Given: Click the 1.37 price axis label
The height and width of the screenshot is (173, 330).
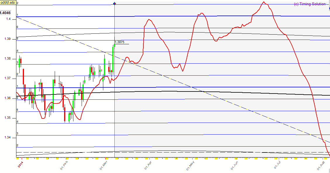Looking at the screenshot, I should coord(4,78).
